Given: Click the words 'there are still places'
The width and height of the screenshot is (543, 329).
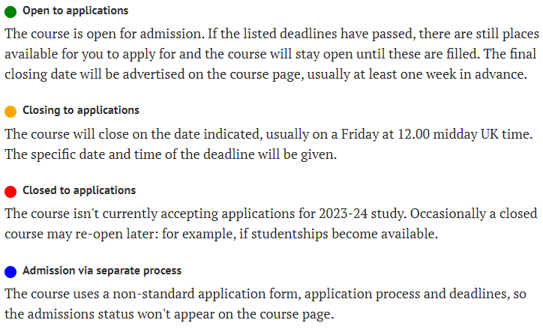Looking at the screenshot, I should pos(479,34).
